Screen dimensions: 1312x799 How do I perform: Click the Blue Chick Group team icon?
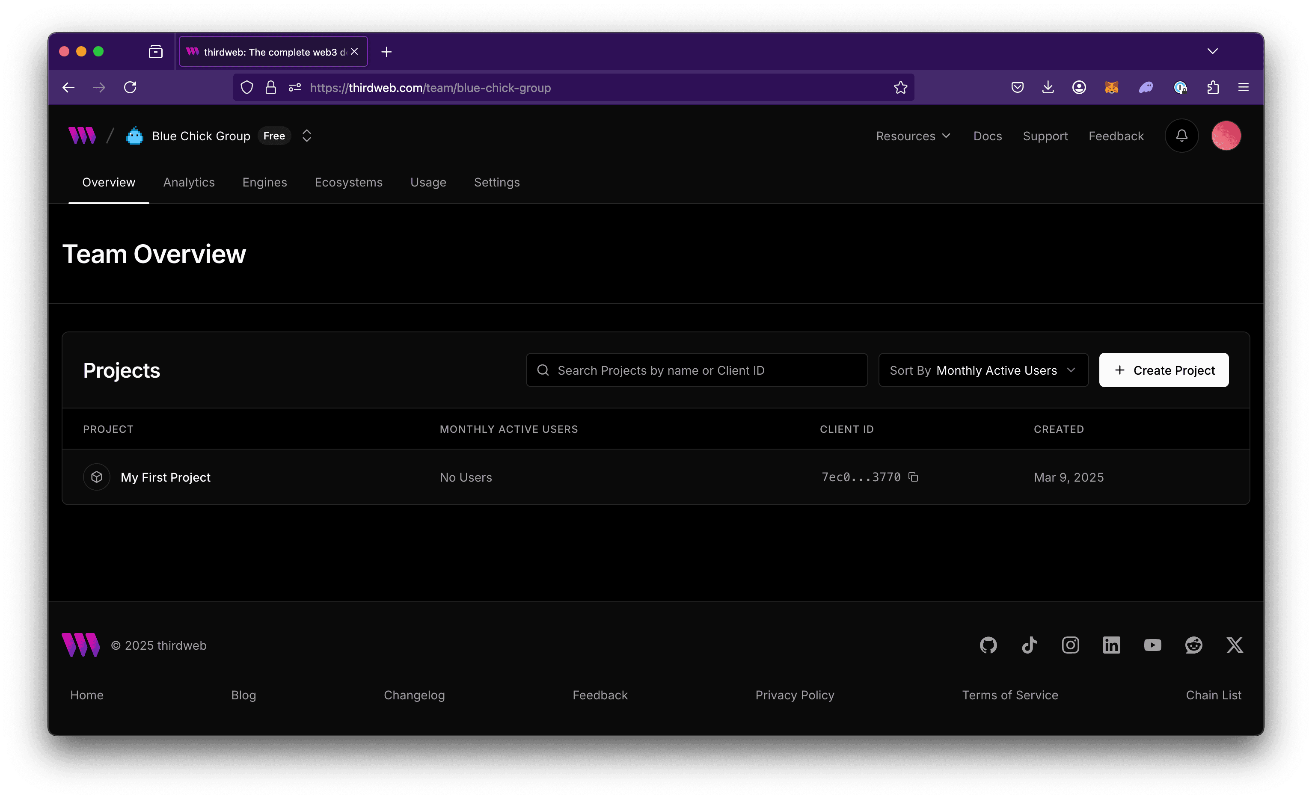click(134, 135)
